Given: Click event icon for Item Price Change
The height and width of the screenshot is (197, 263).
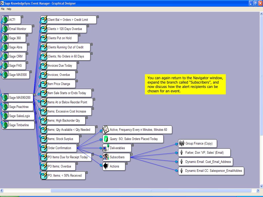Looking at the screenshot, I should click(x=44, y=84).
